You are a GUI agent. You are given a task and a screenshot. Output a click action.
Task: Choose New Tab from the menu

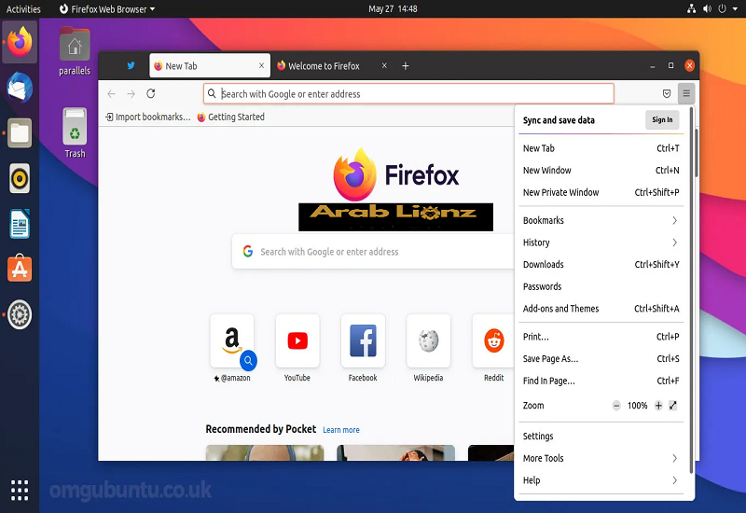(x=601, y=148)
